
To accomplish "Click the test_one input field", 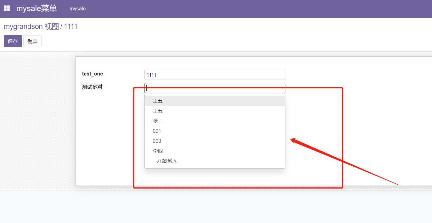I will coord(215,75).
